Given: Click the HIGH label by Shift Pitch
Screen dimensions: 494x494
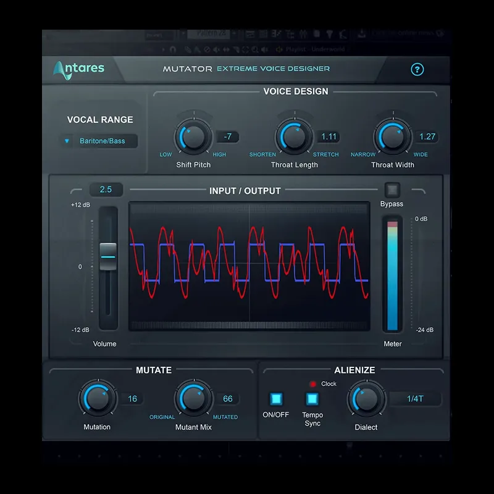Looking at the screenshot, I should click(219, 155).
